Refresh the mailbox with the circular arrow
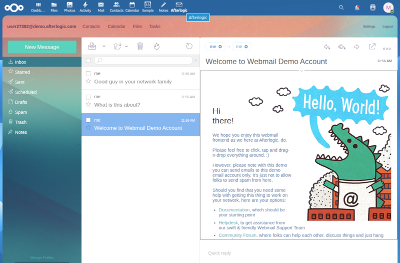This screenshot has height=263, width=400. click(x=189, y=46)
